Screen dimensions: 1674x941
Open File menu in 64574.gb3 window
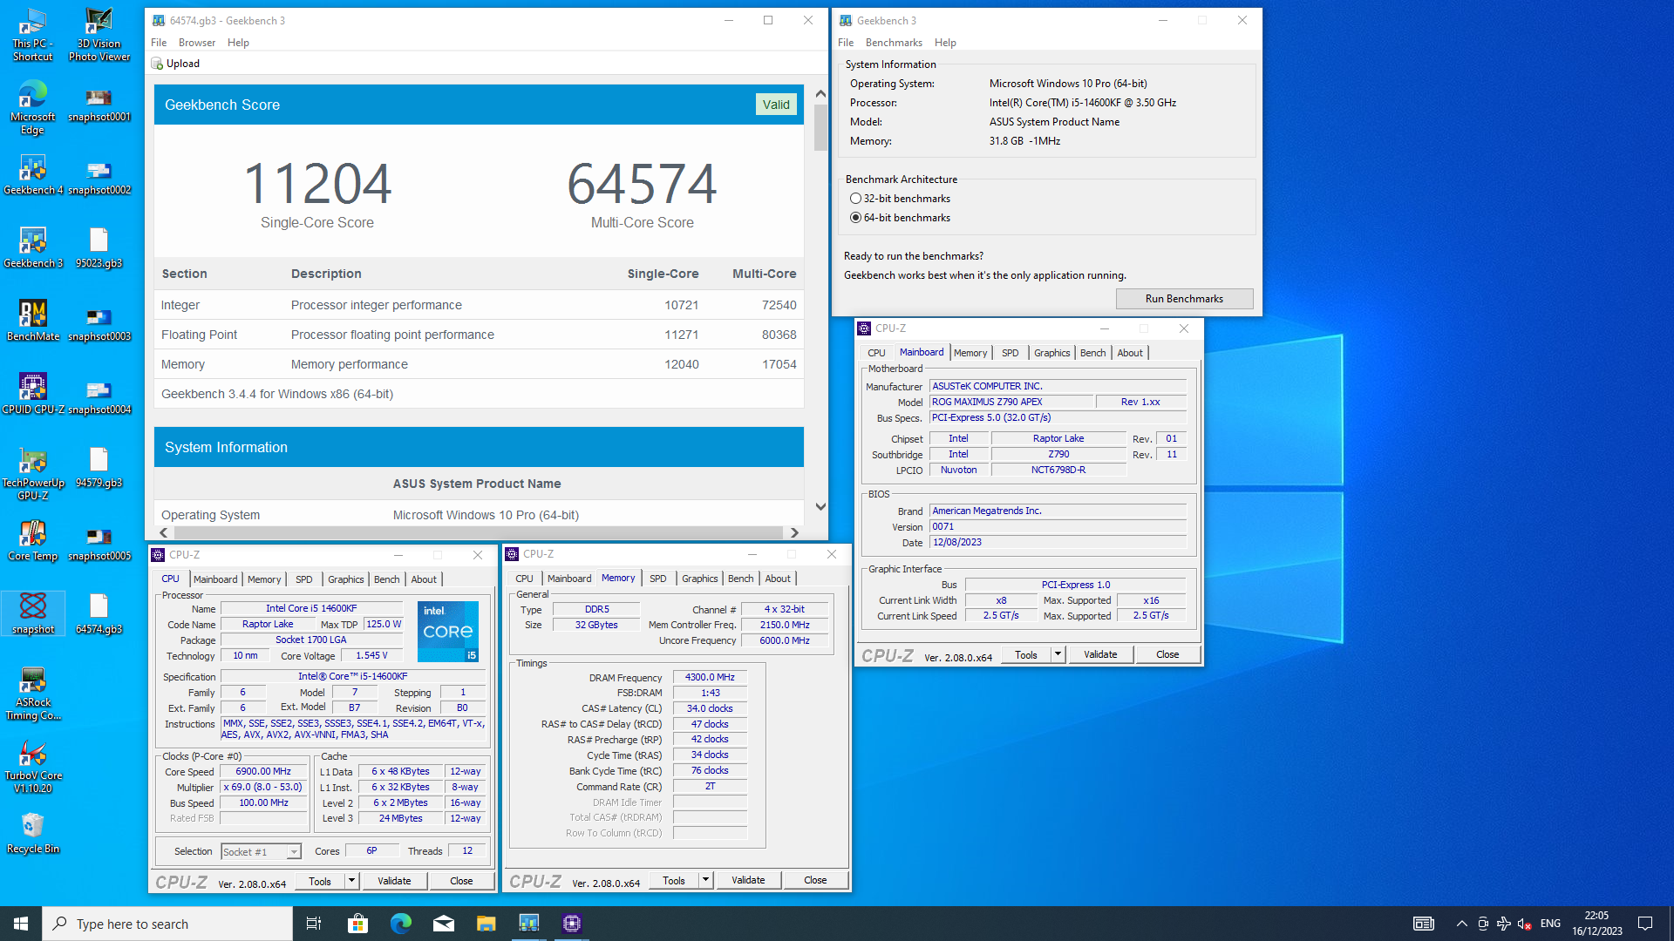(159, 43)
